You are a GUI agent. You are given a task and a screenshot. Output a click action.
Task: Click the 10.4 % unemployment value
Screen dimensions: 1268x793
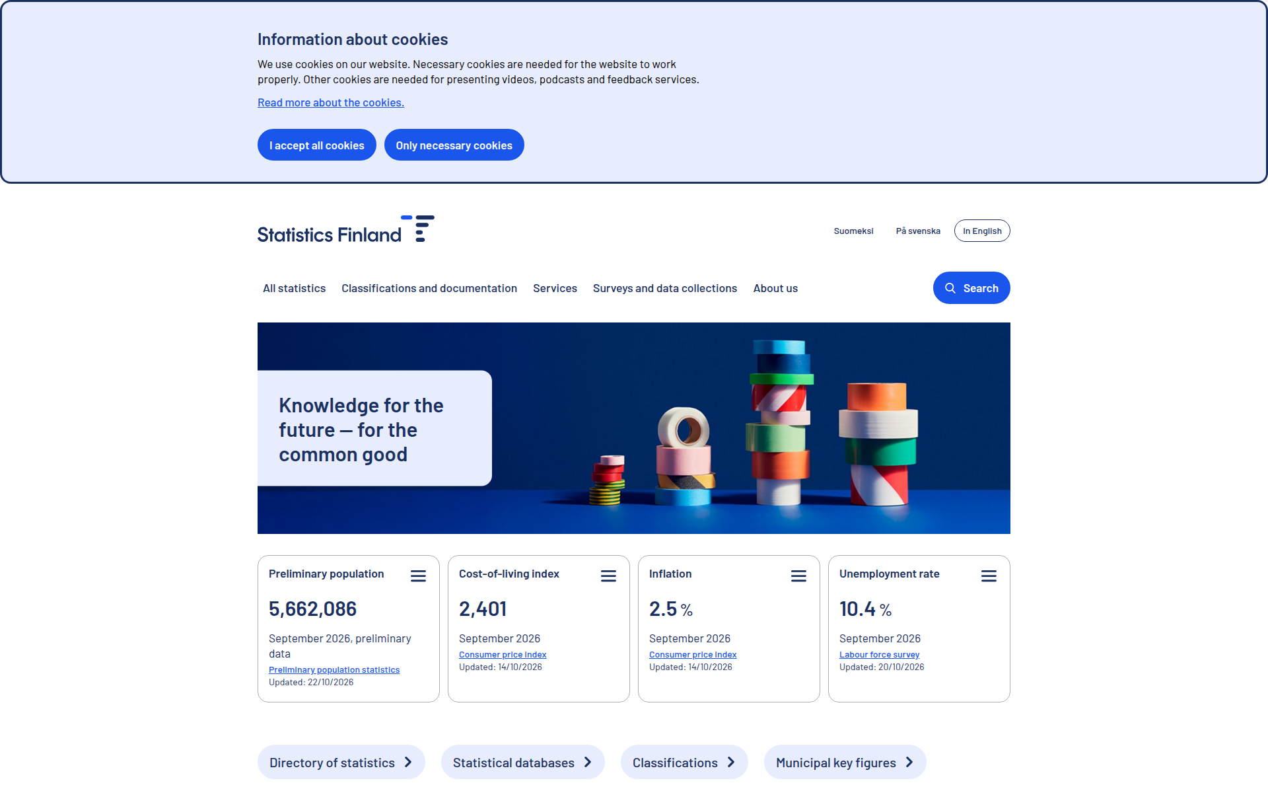click(865, 609)
